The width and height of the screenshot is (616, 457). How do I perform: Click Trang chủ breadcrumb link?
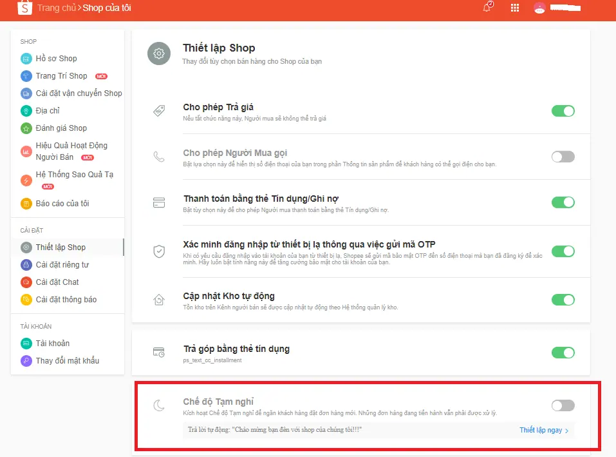[x=56, y=8]
